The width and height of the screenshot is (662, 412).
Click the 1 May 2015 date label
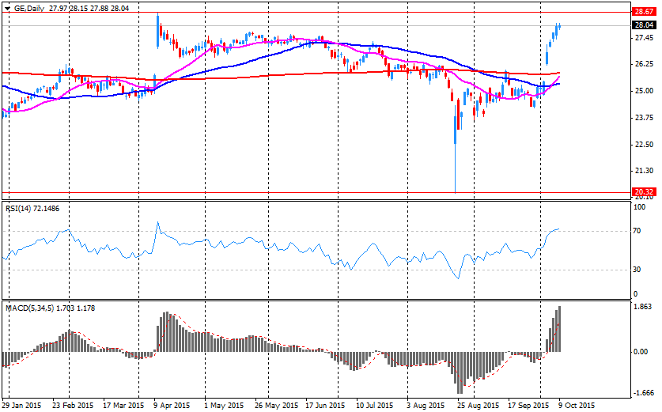click(x=224, y=405)
